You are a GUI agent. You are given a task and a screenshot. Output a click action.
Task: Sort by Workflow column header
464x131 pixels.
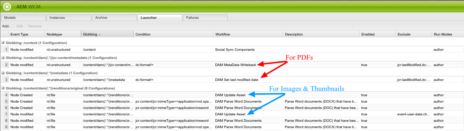[248, 34]
